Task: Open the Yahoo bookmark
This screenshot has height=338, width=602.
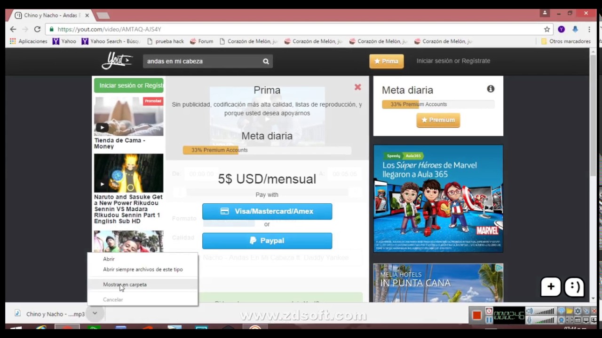Action: [64, 41]
